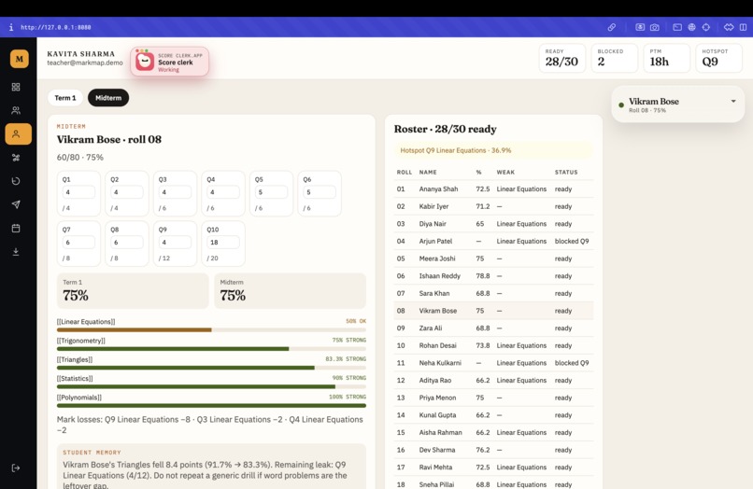Click the crosshair target icon in top bar
Screen dimensions: 753x489
[x=706, y=27]
